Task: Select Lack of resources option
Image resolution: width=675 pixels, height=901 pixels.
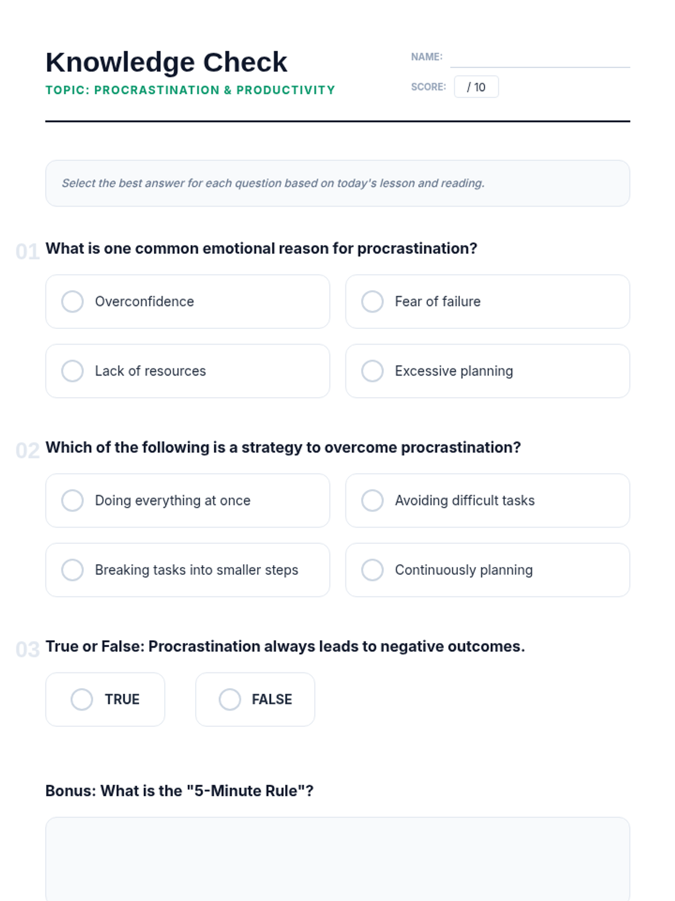Action: click(73, 371)
